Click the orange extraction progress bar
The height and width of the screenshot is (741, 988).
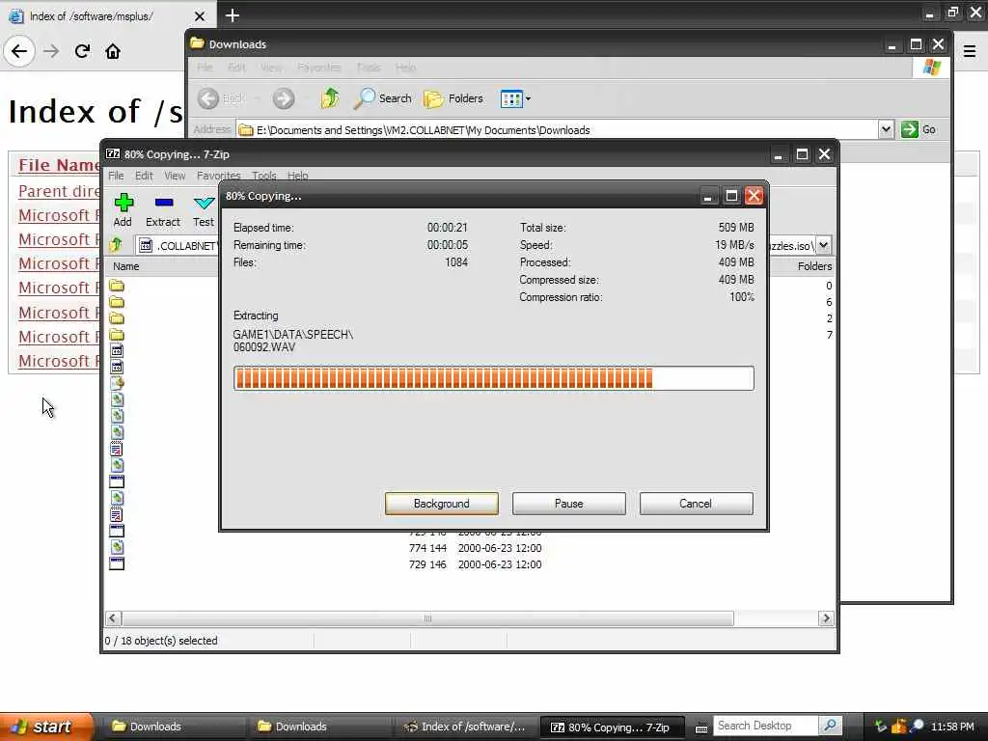coord(493,378)
